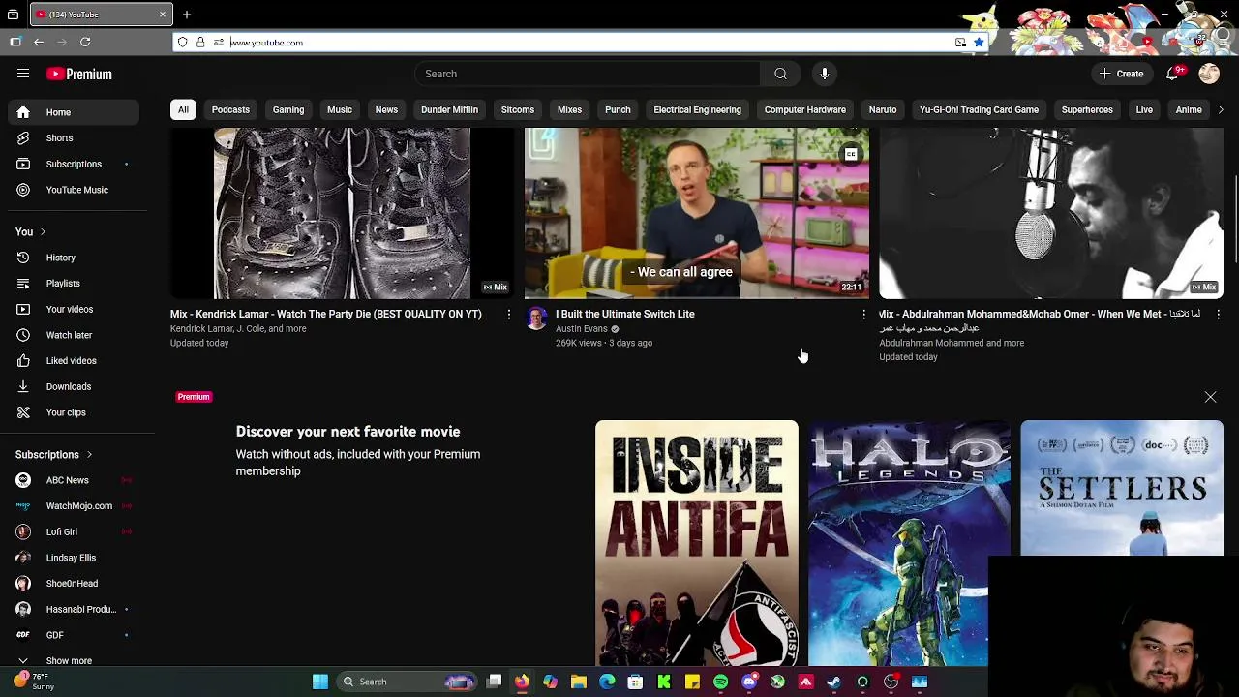This screenshot has width=1239, height=697.
Task: Open ABC News subscription
Action: pos(74,480)
